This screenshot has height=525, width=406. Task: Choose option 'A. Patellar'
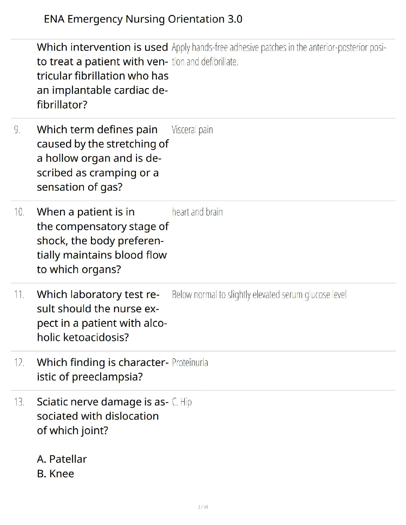click(62, 459)
